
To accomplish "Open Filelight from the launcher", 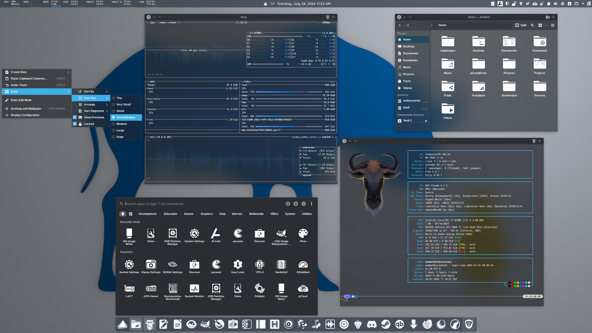I will point(260,291).
